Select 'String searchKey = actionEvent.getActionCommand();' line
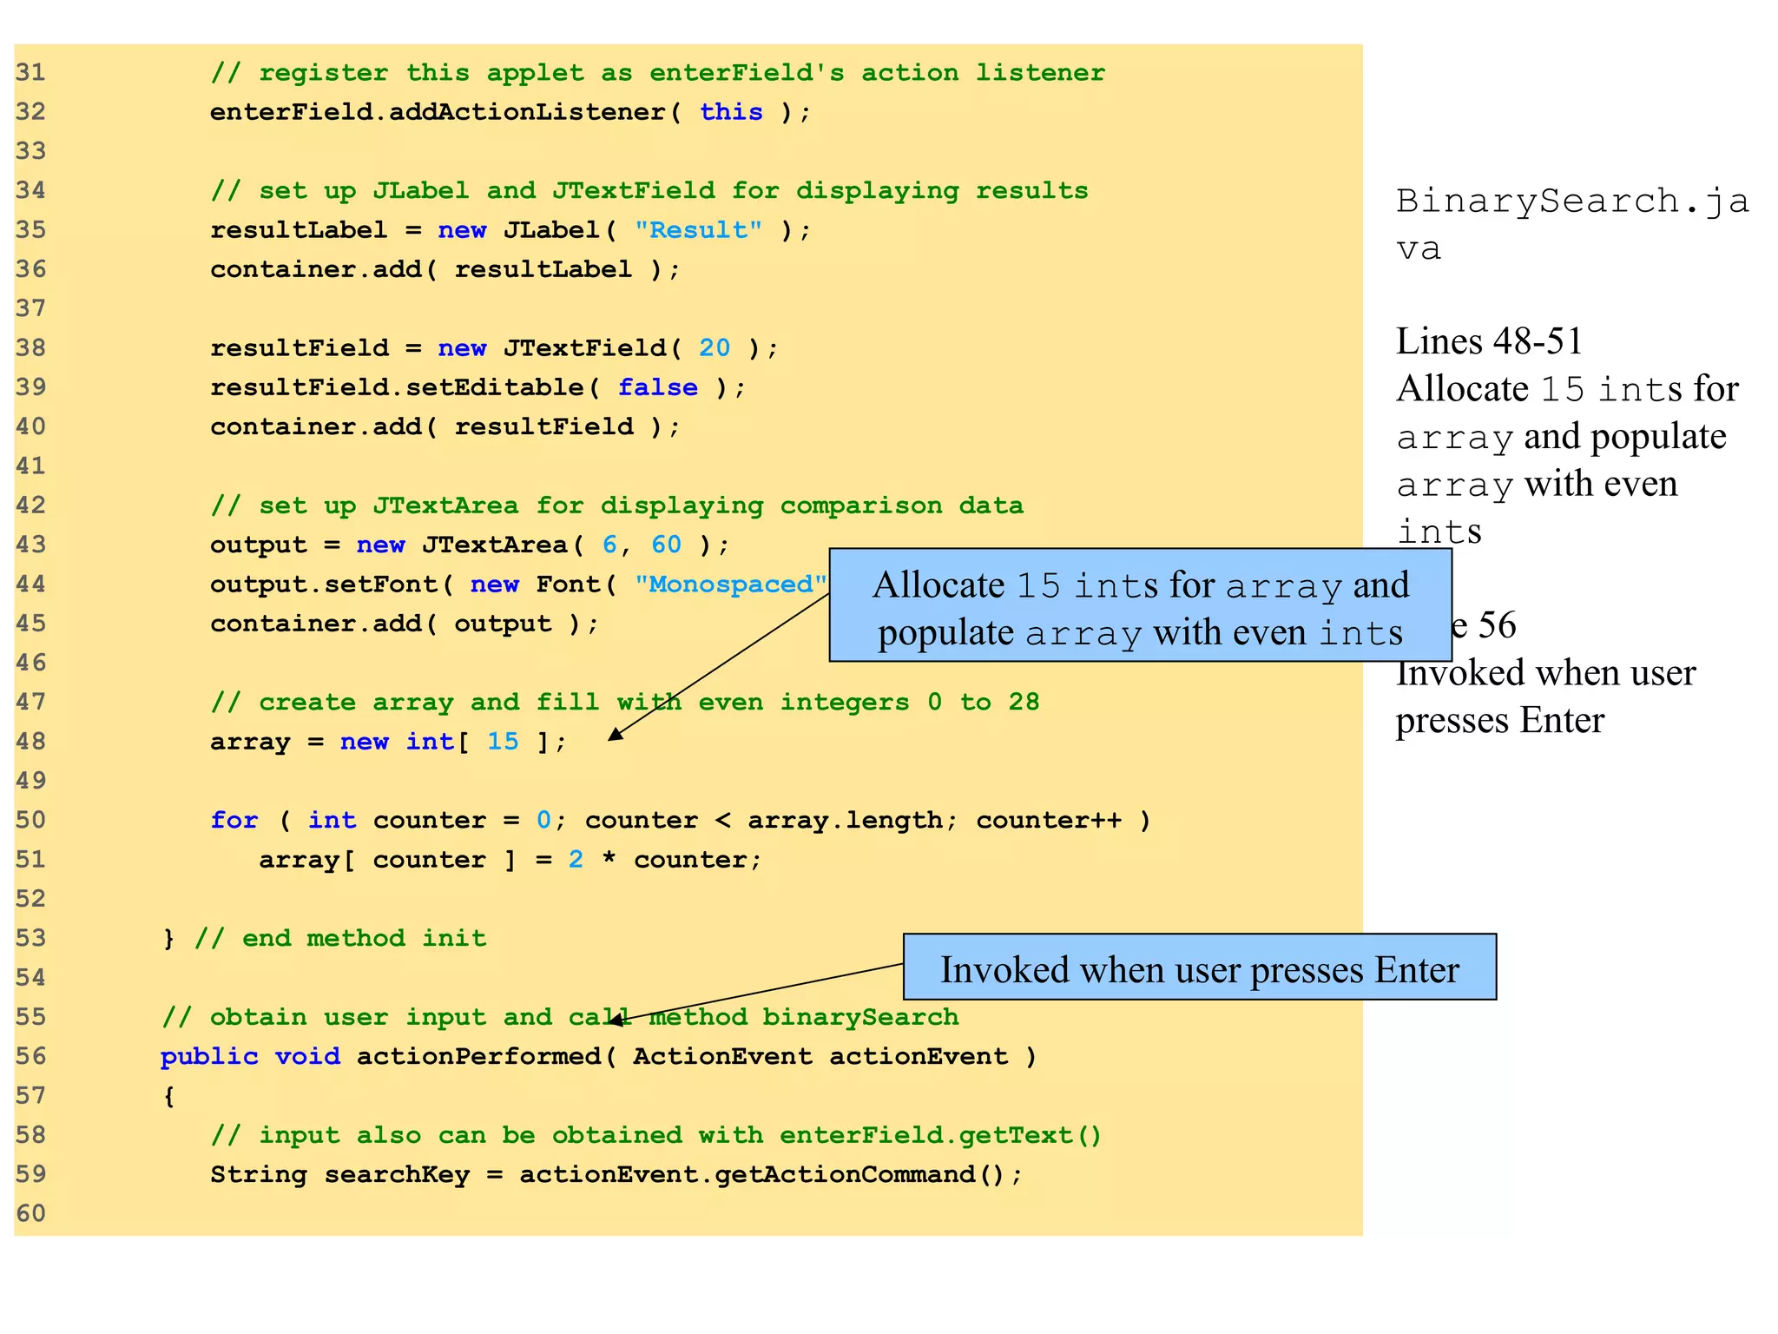The height and width of the screenshot is (1334, 1778). pos(617,1175)
